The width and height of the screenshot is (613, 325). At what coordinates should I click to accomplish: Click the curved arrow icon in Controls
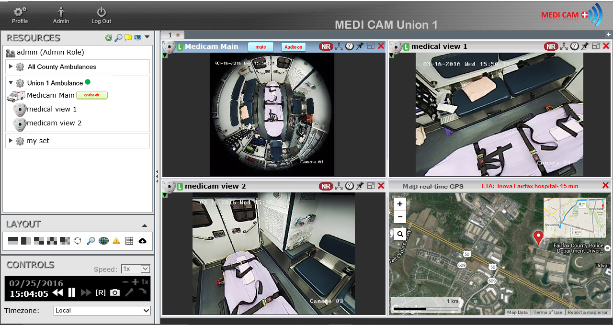142,291
